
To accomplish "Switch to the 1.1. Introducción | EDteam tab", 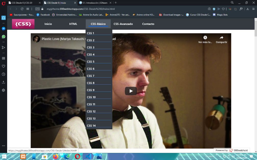I will coord(95,3).
